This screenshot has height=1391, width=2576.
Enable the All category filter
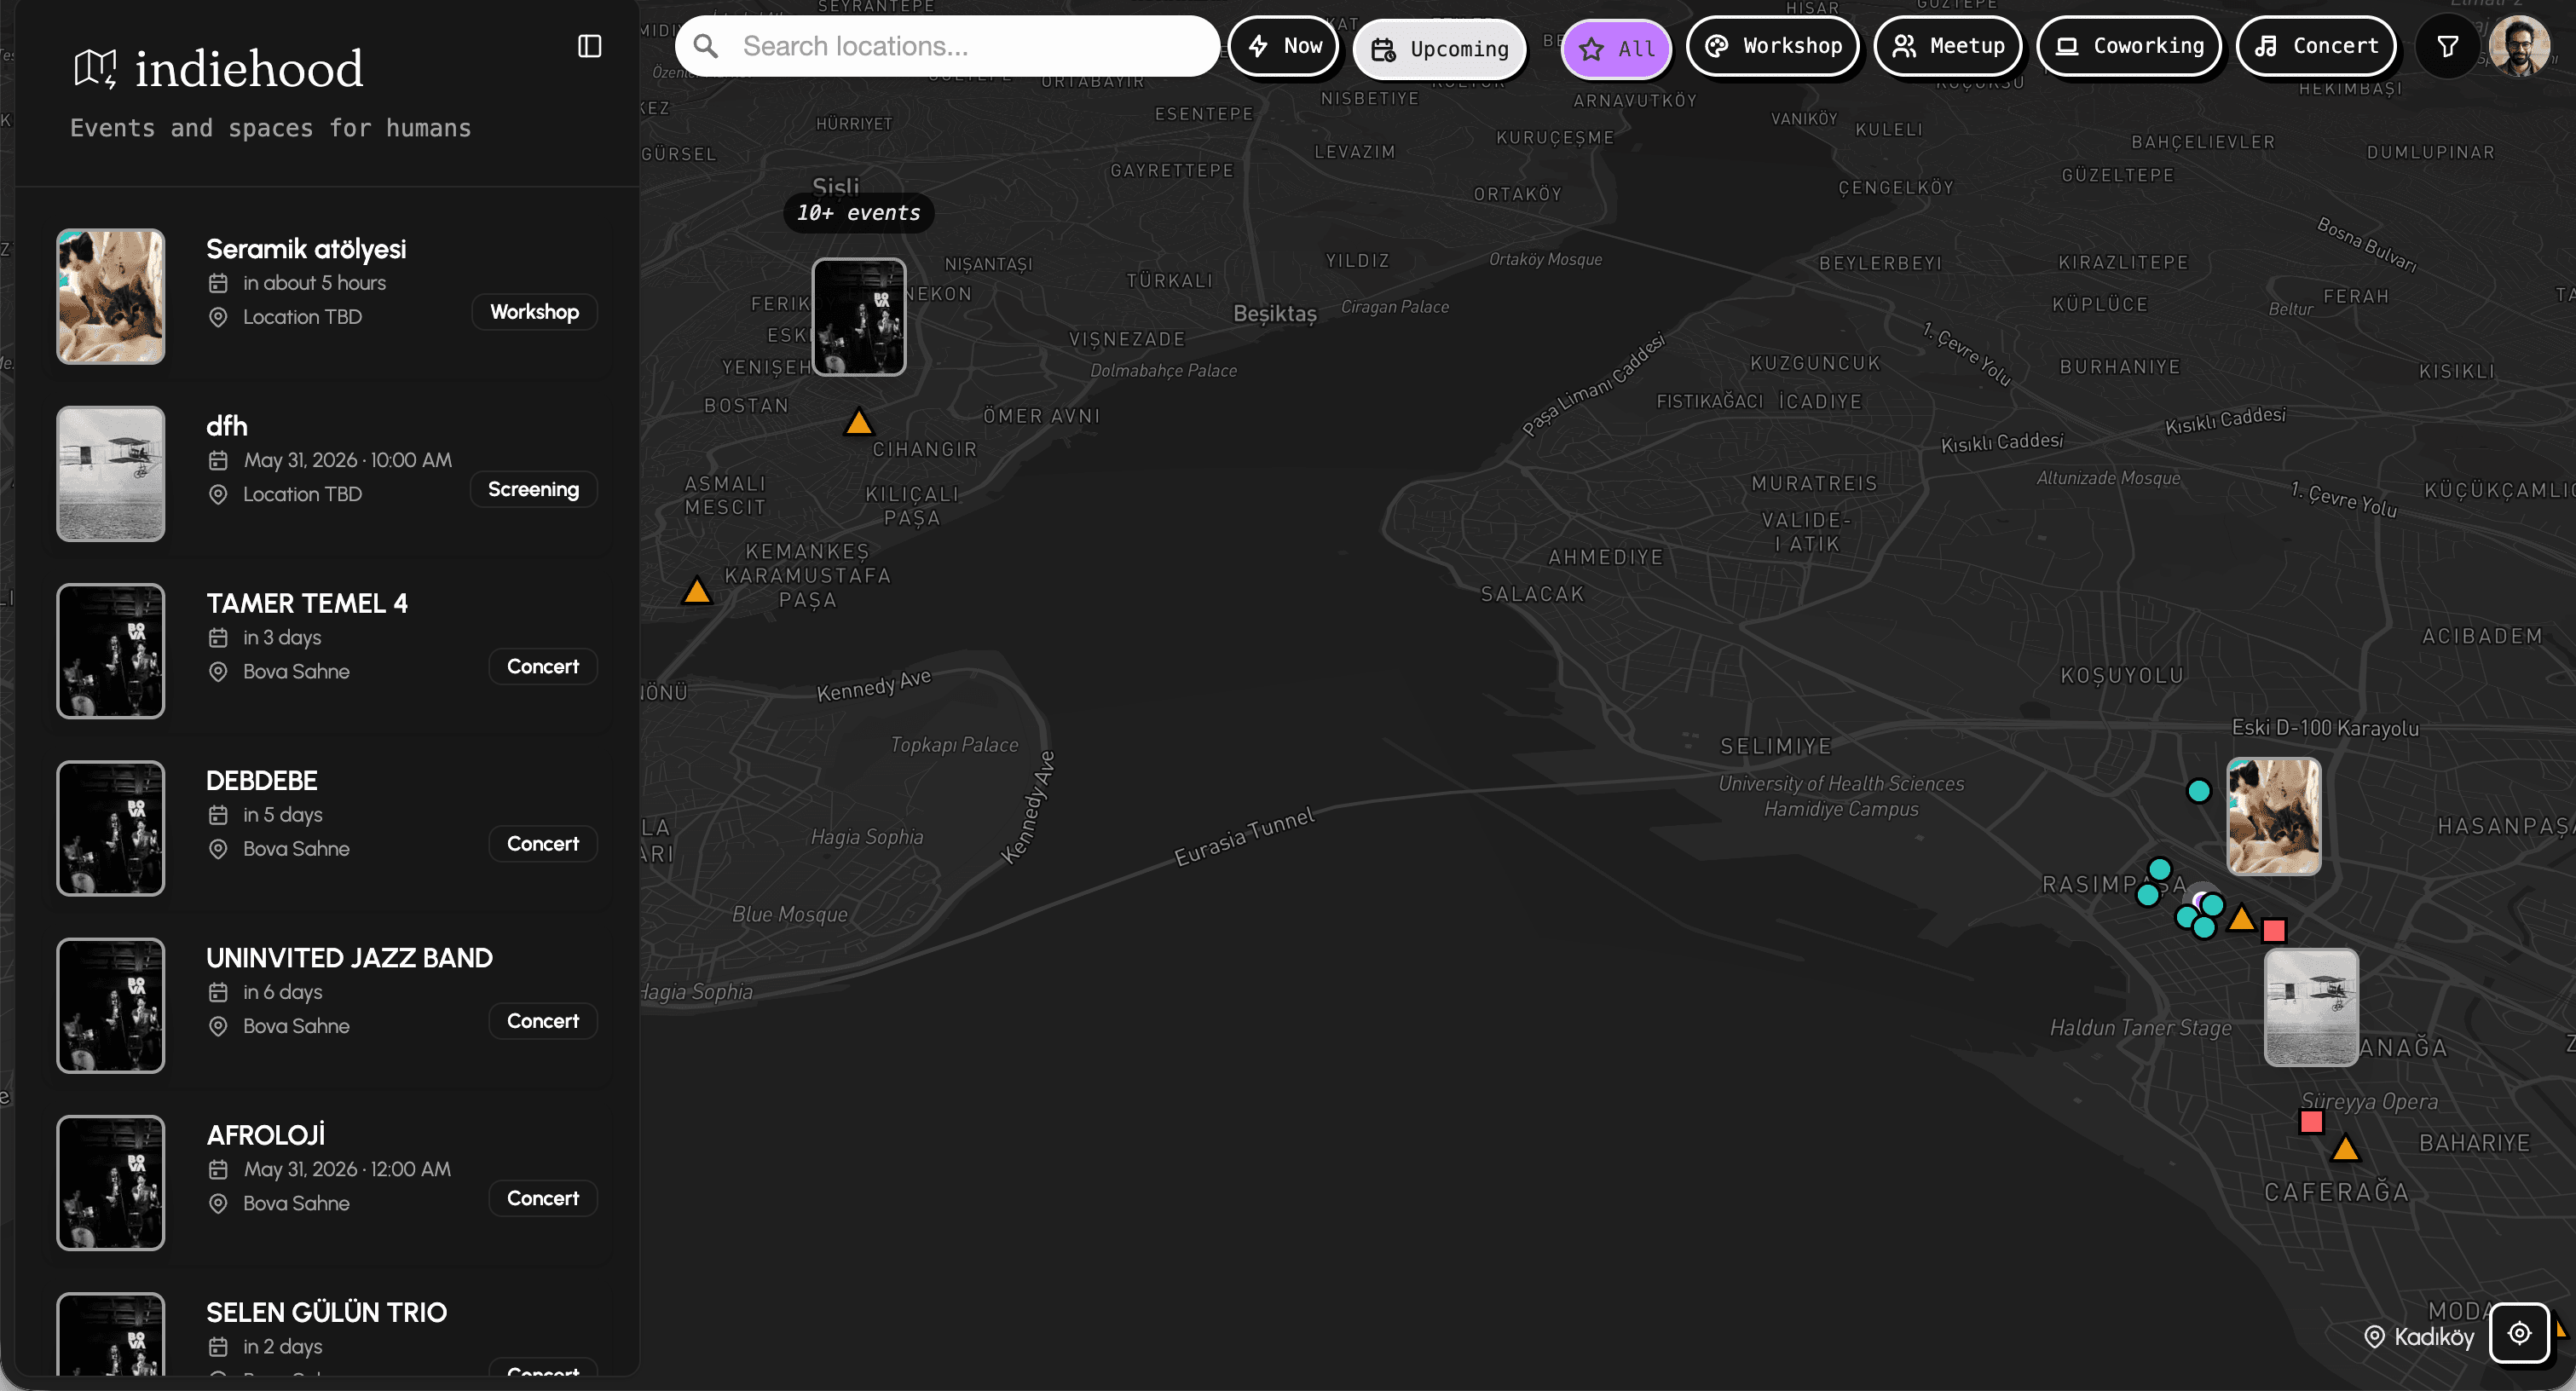click(x=1616, y=49)
